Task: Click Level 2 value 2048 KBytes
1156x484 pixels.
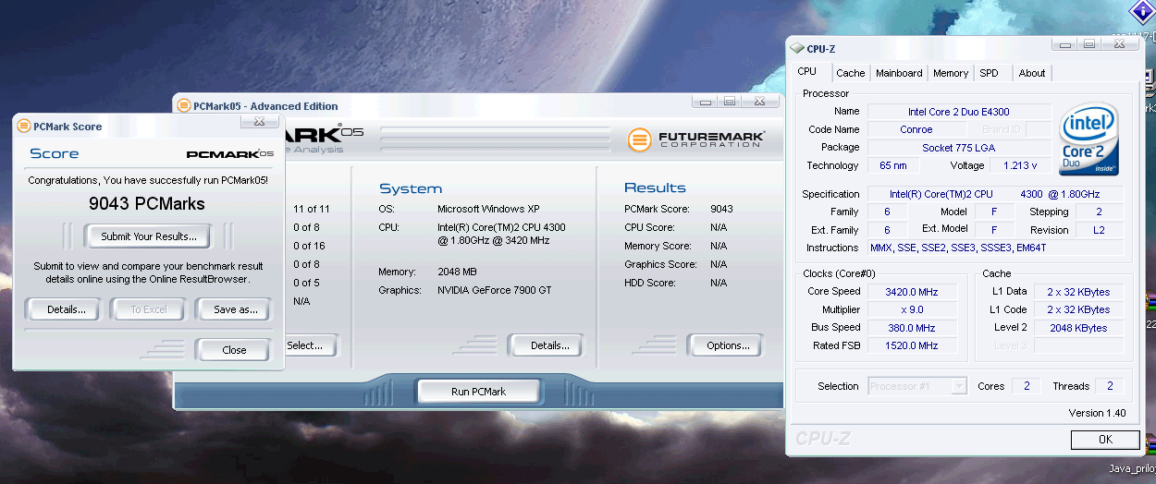Action: tap(1078, 328)
